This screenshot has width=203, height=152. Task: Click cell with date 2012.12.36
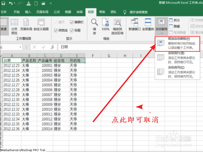point(12,129)
